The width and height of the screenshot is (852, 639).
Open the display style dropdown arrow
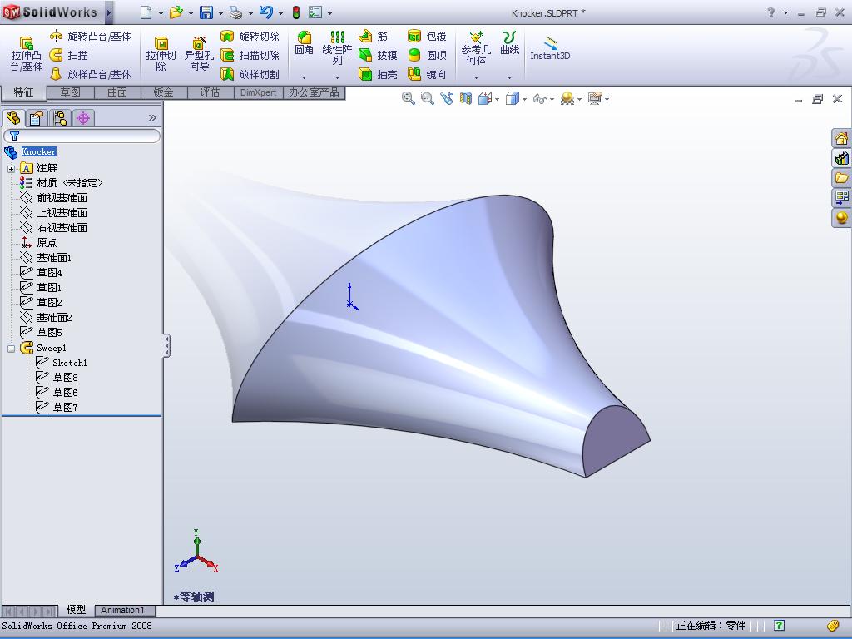(524, 100)
